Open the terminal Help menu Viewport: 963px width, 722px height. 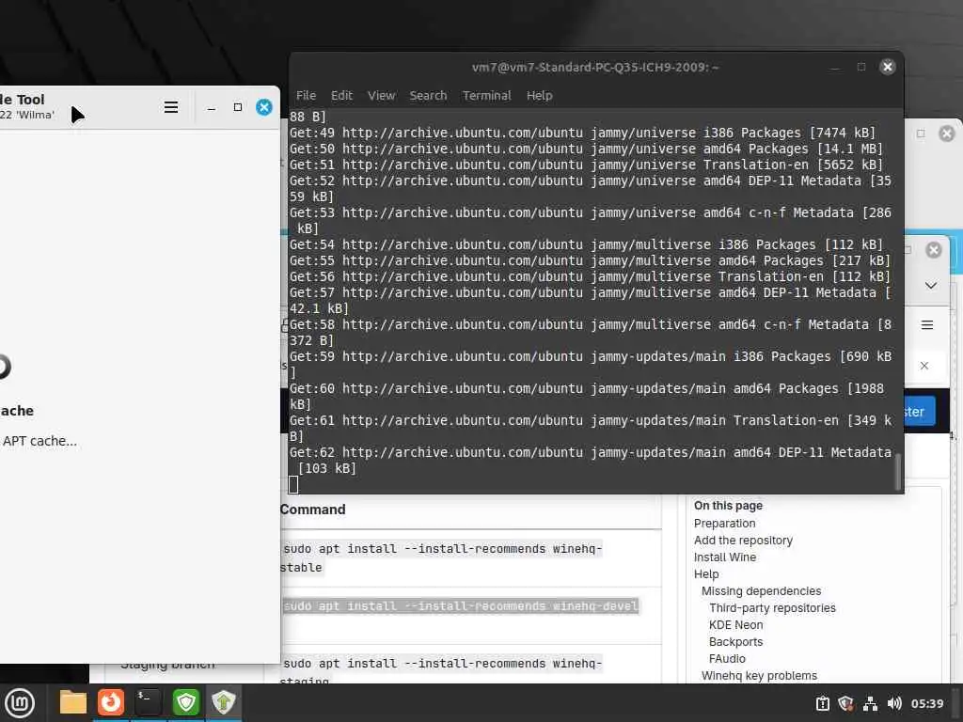[539, 96]
